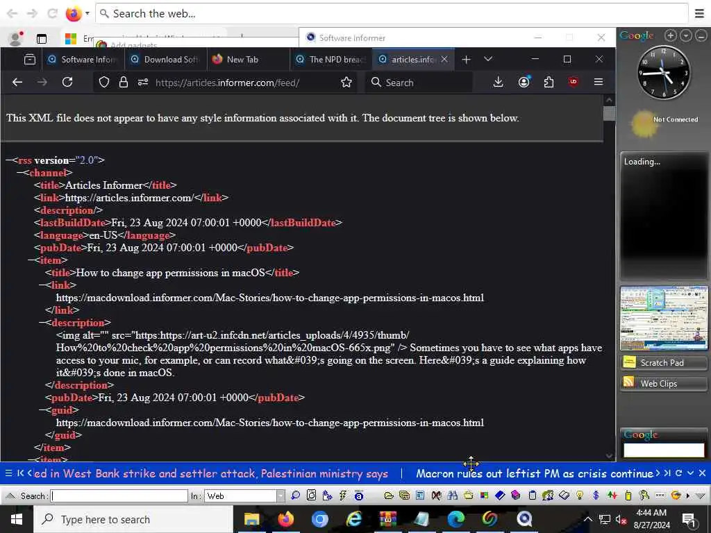Go to next headline in ticker
The width and height of the screenshot is (711, 533).
pyautogui.click(x=658, y=473)
